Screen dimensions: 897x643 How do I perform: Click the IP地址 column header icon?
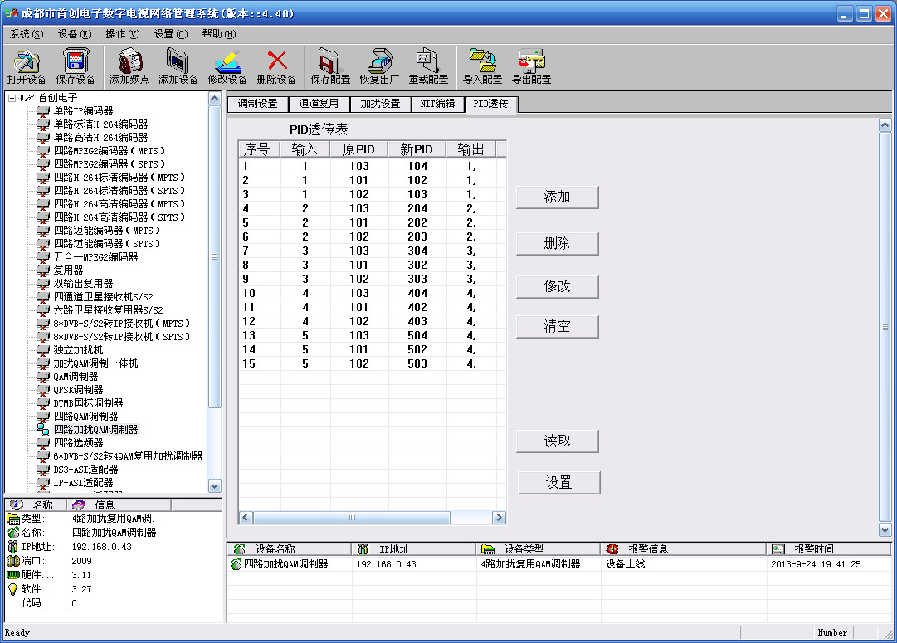tap(363, 549)
